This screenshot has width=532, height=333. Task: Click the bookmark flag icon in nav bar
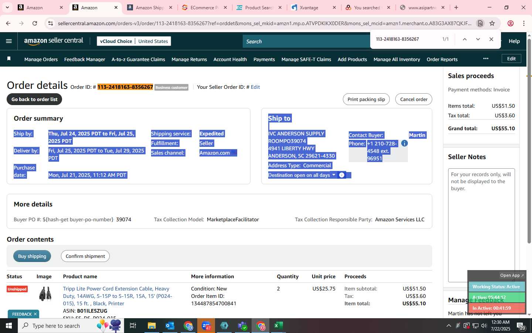(x=9, y=59)
